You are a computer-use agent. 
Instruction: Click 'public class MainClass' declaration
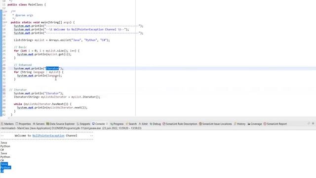27,4
